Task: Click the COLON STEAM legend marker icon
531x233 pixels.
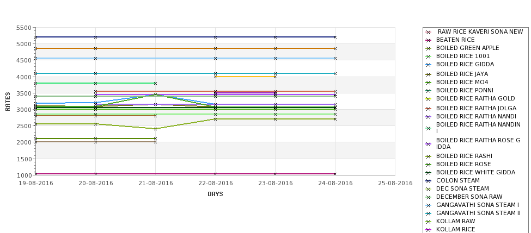Action: (x=429, y=181)
